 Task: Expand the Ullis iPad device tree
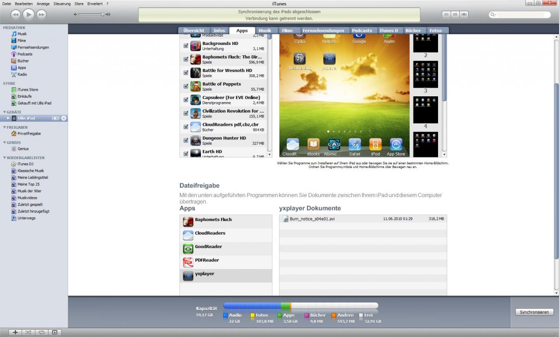click(x=8, y=118)
